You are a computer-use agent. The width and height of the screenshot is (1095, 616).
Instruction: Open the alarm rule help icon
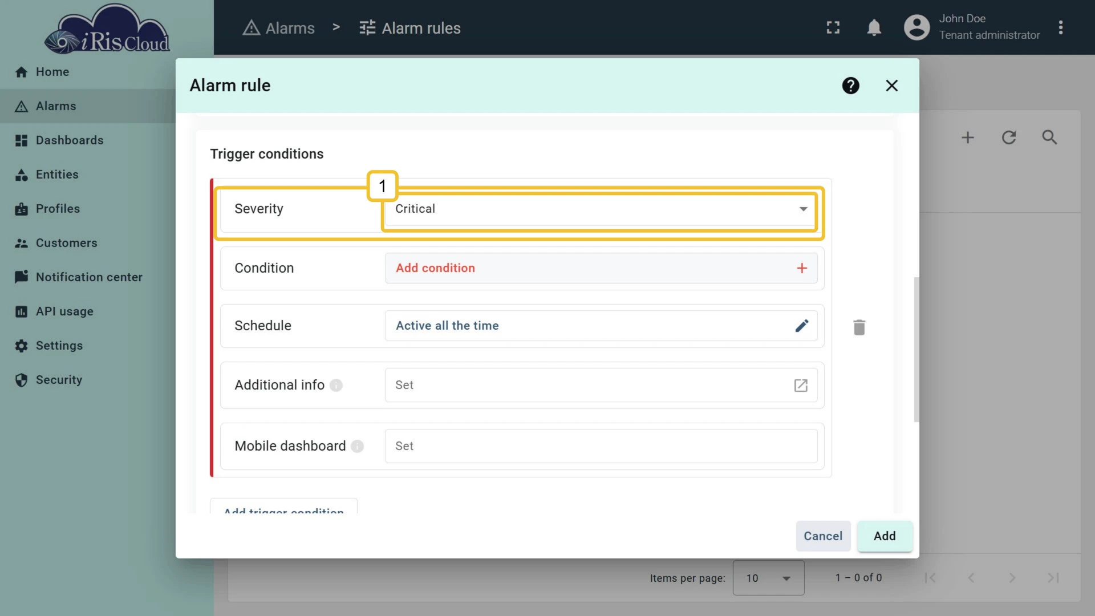point(850,86)
